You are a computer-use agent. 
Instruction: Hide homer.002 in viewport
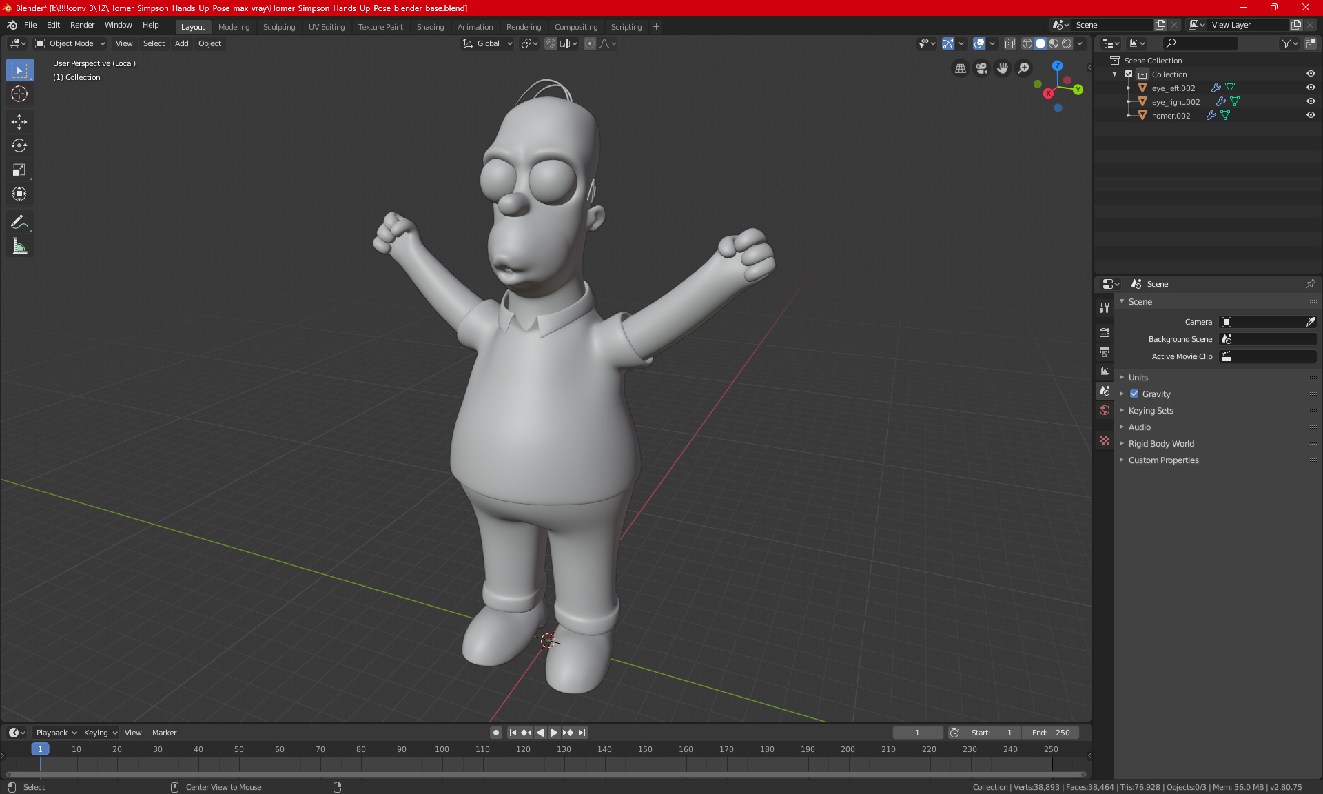tap(1310, 115)
